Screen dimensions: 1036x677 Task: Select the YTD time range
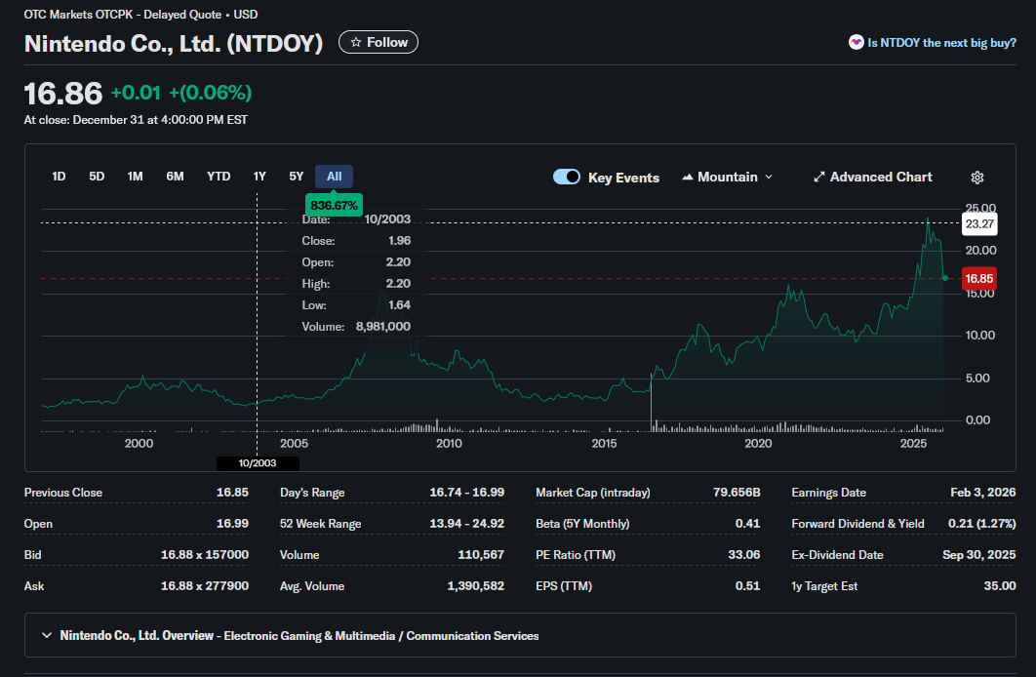pyautogui.click(x=219, y=177)
